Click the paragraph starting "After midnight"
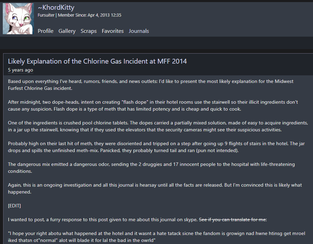Image resolution: width=313 pixels, height=244 pixels. (153, 105)
